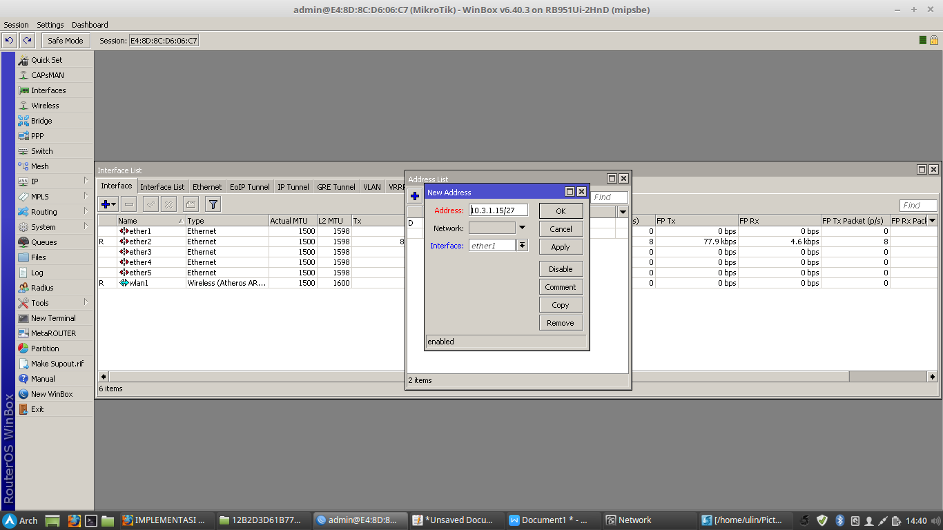Click the Copy button in New Address

pos(561,305)
